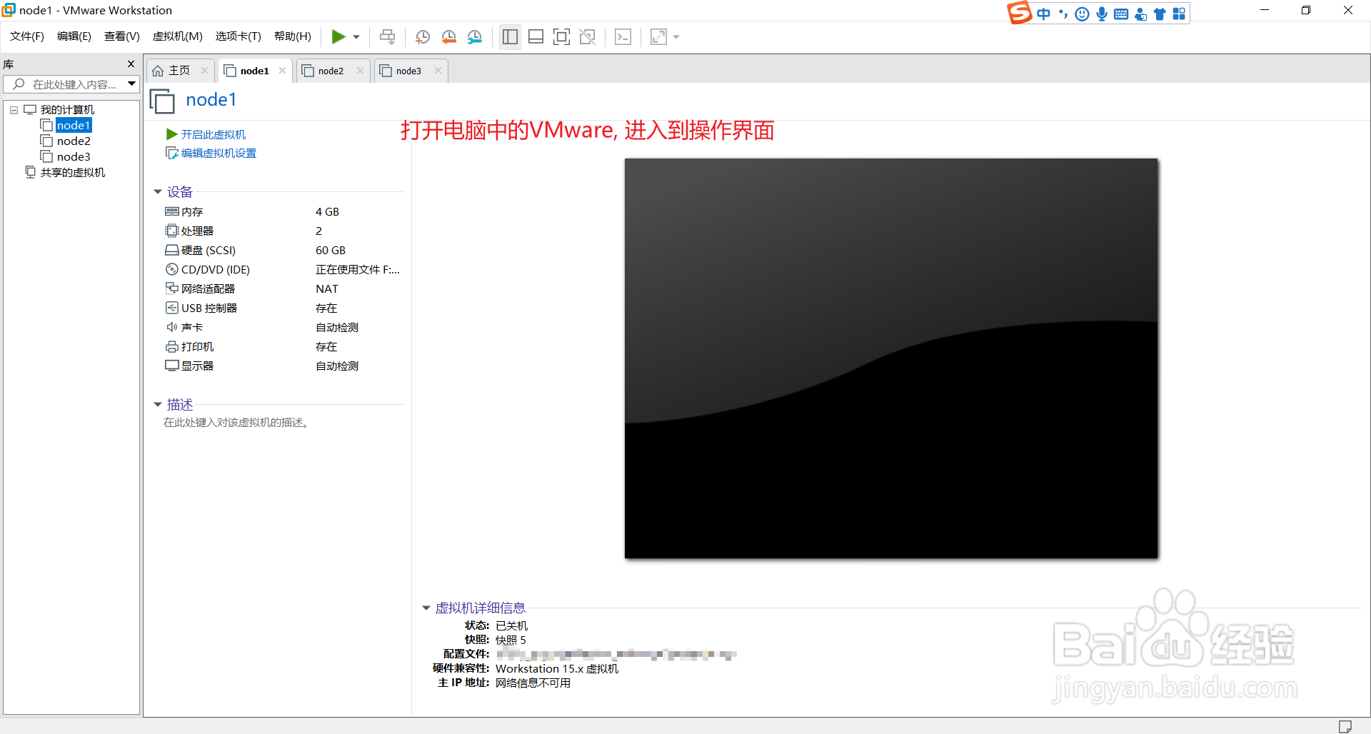Open the power button dropdown arrow
1371x734 pixels.
pos(355,36)
